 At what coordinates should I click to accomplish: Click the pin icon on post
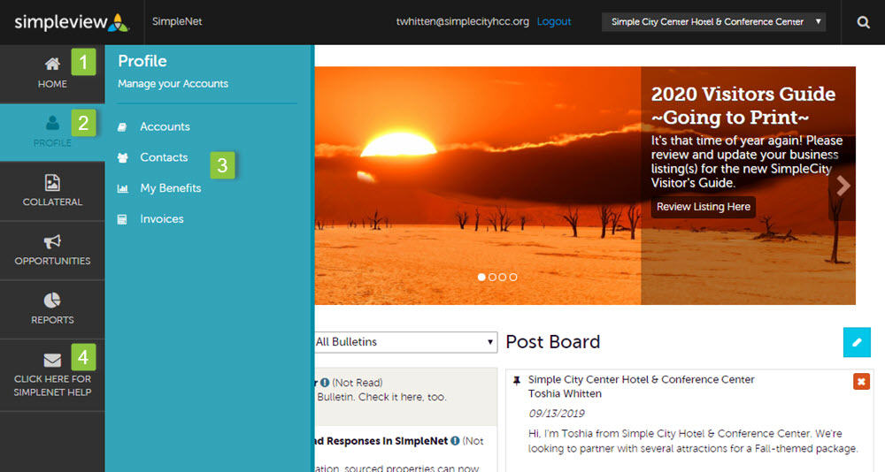pyautogui.click(x=517, y=381)
